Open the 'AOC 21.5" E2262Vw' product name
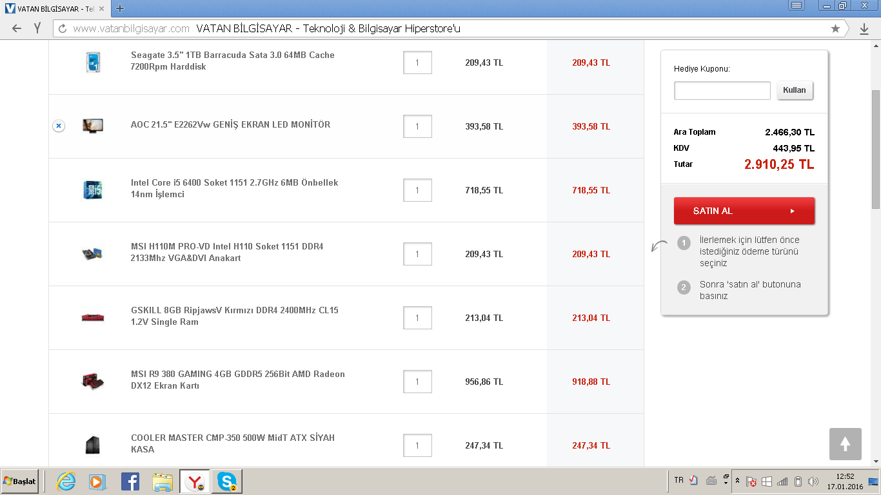This screenshot has height=495, width=881. coord(230,124)
